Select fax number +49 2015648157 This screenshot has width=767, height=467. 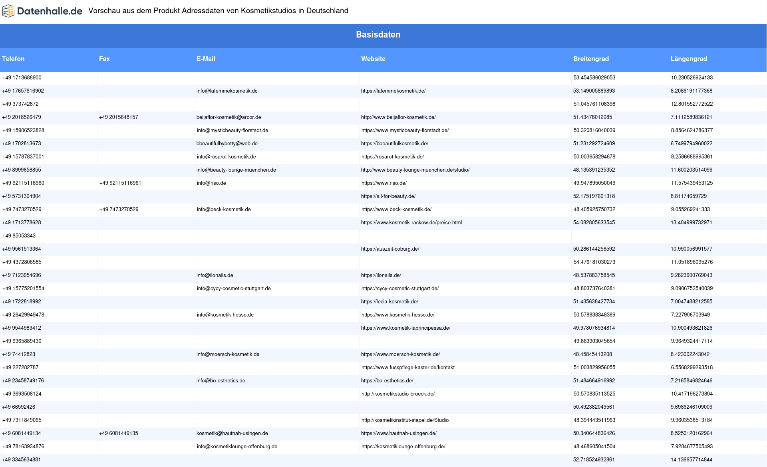click(x=119, y=117)
